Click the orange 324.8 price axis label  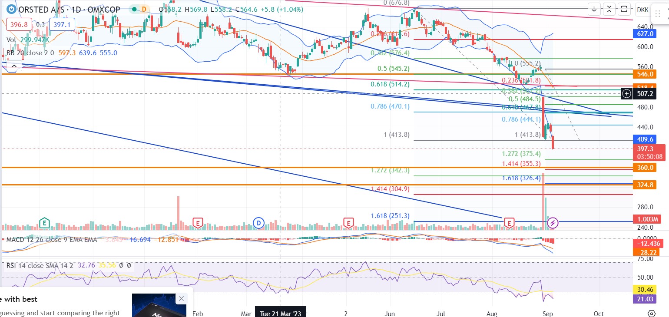pos(645,185)
